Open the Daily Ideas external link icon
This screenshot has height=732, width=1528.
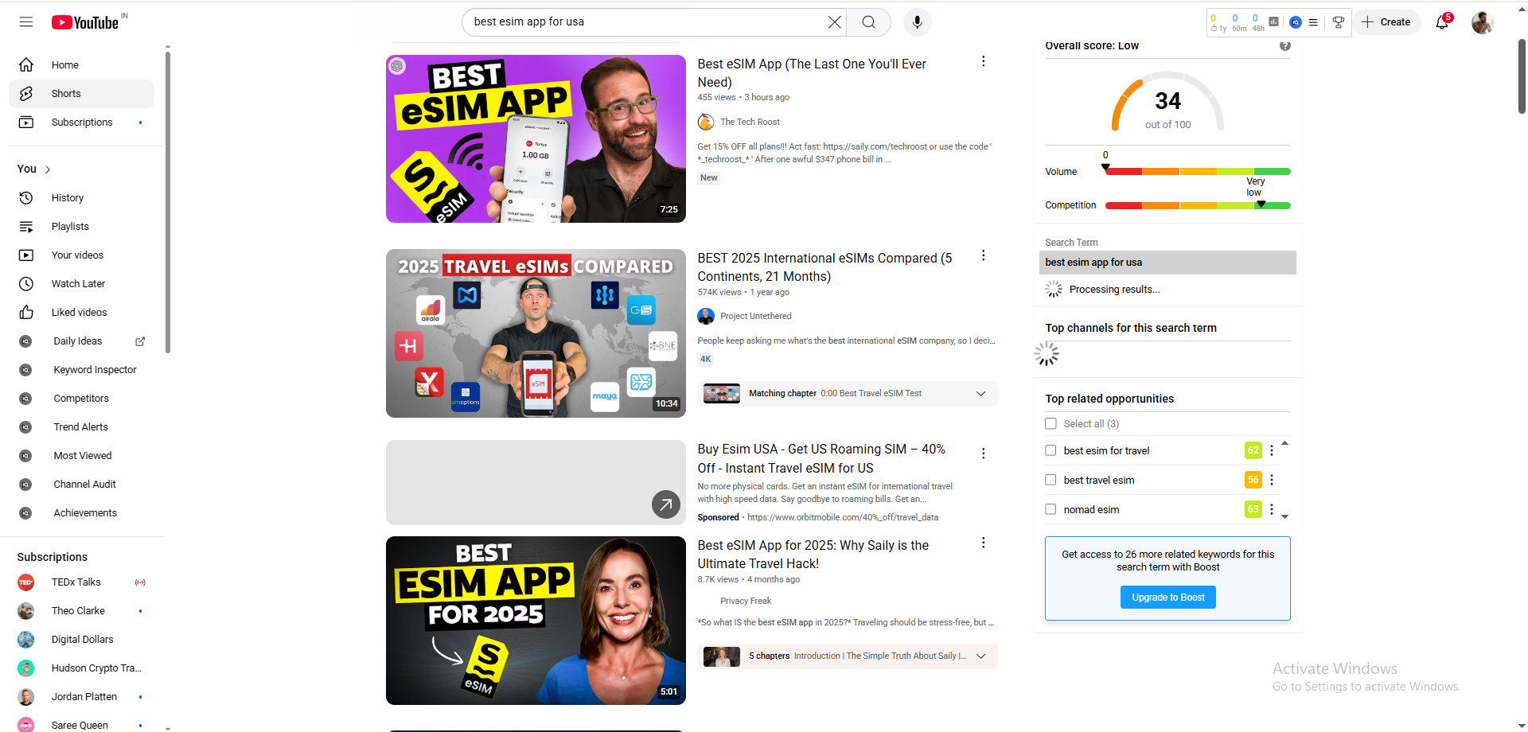[x=140, y=341]
